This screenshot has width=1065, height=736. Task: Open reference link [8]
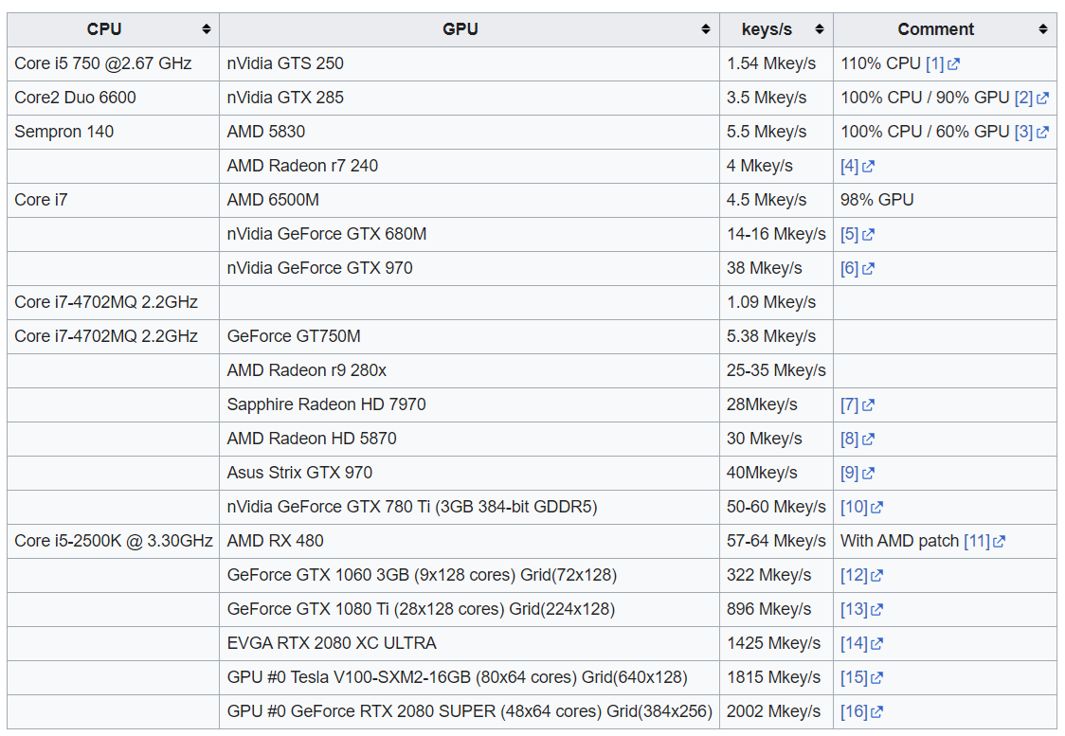[x=857, y=439]
